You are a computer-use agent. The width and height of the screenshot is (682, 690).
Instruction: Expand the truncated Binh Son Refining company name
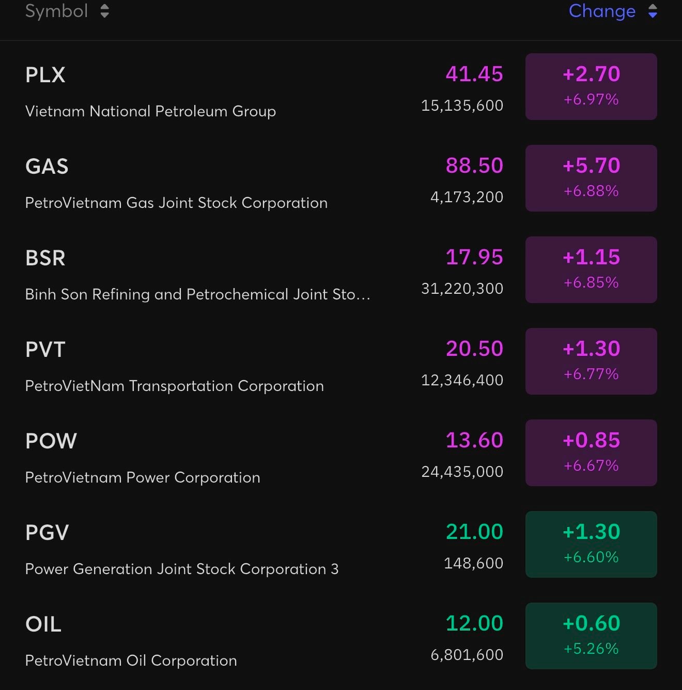197,294
